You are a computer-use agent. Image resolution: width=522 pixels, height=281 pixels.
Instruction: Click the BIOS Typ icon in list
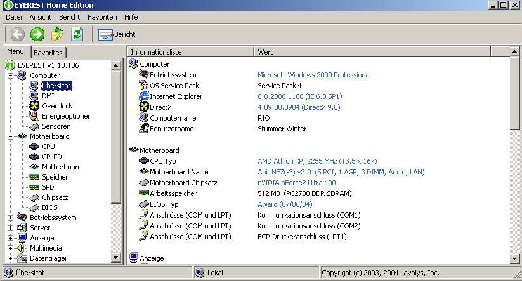(144, 204)
